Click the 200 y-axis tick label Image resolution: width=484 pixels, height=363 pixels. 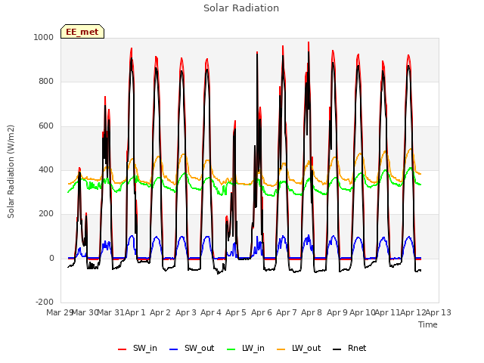coord(46,213)
